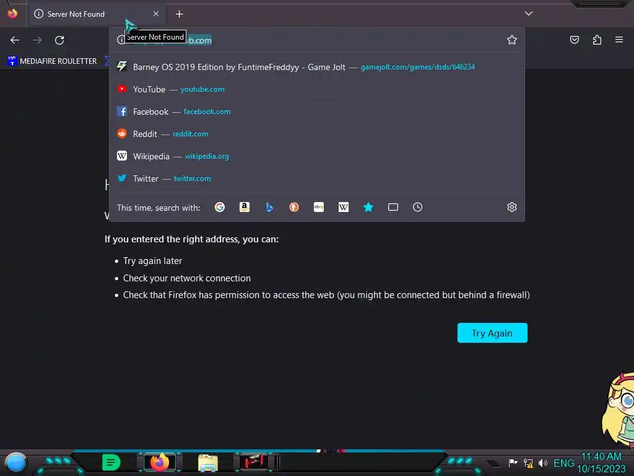634x476 pixels.
Task: Click the ENG language indicator
Action: point(563,463)
